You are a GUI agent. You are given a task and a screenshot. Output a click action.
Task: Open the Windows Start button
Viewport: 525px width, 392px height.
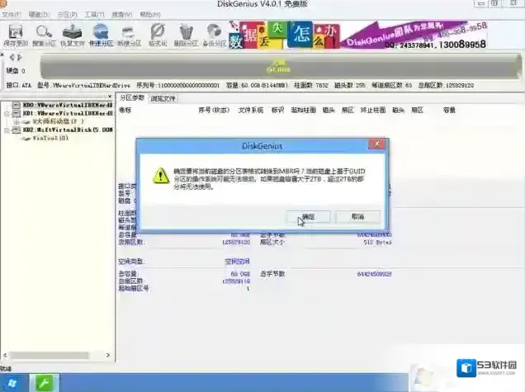tap(12, 382)
